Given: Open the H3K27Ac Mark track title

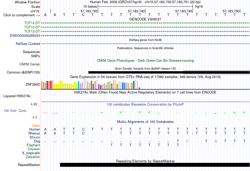Looking at the screenshot, I should 145,92.
